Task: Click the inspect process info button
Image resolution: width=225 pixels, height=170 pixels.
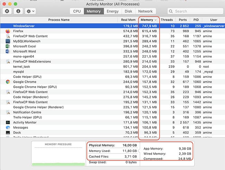Action: click(17, 11)
